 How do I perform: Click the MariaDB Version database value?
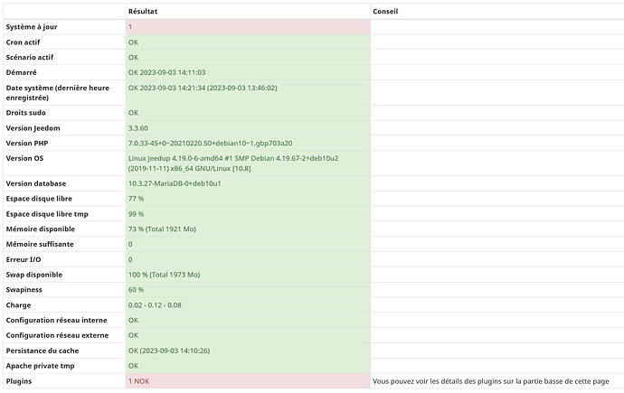[x=175, y=183]
